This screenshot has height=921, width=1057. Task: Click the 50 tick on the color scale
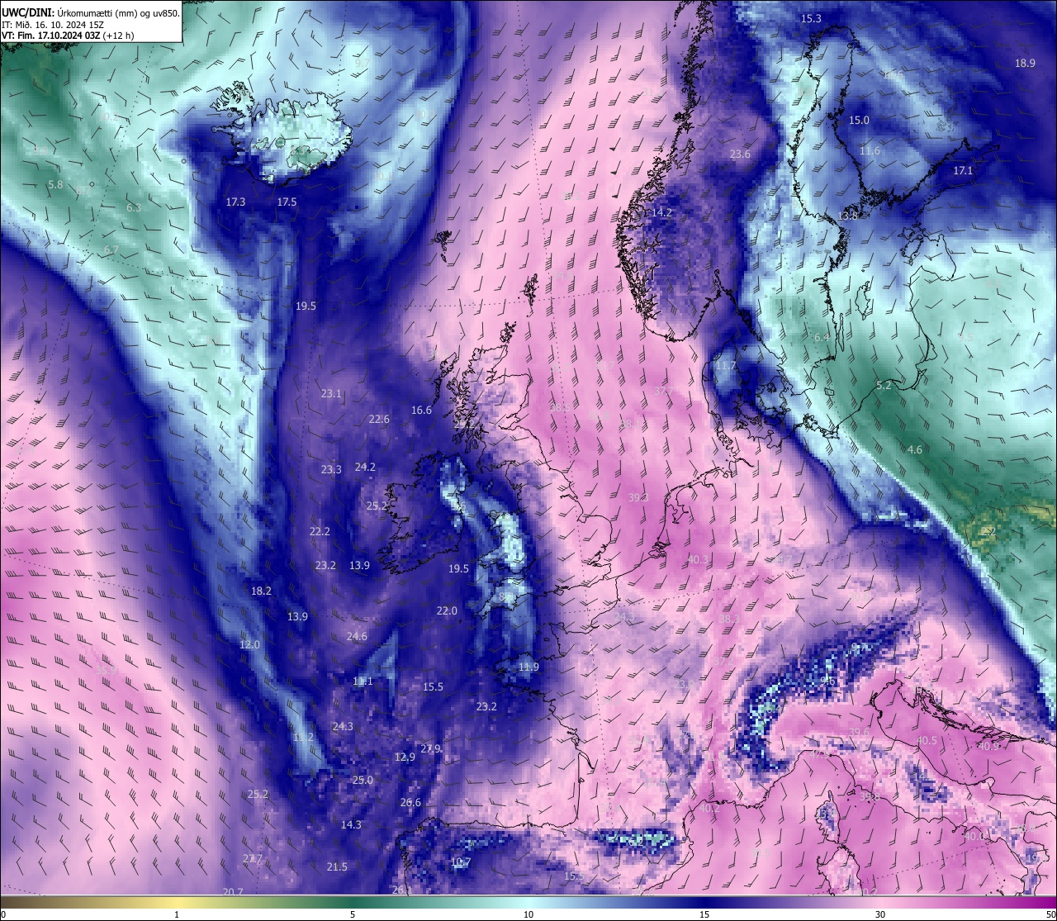(1050, 914)
